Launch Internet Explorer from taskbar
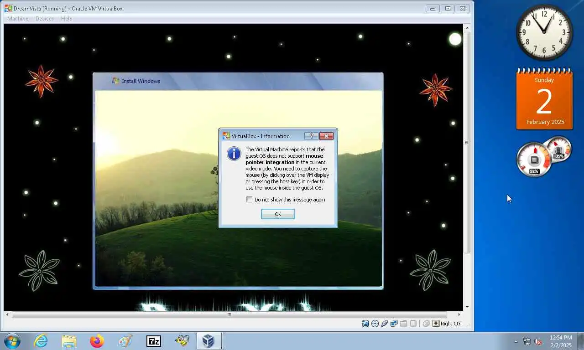 click(41, 341)
